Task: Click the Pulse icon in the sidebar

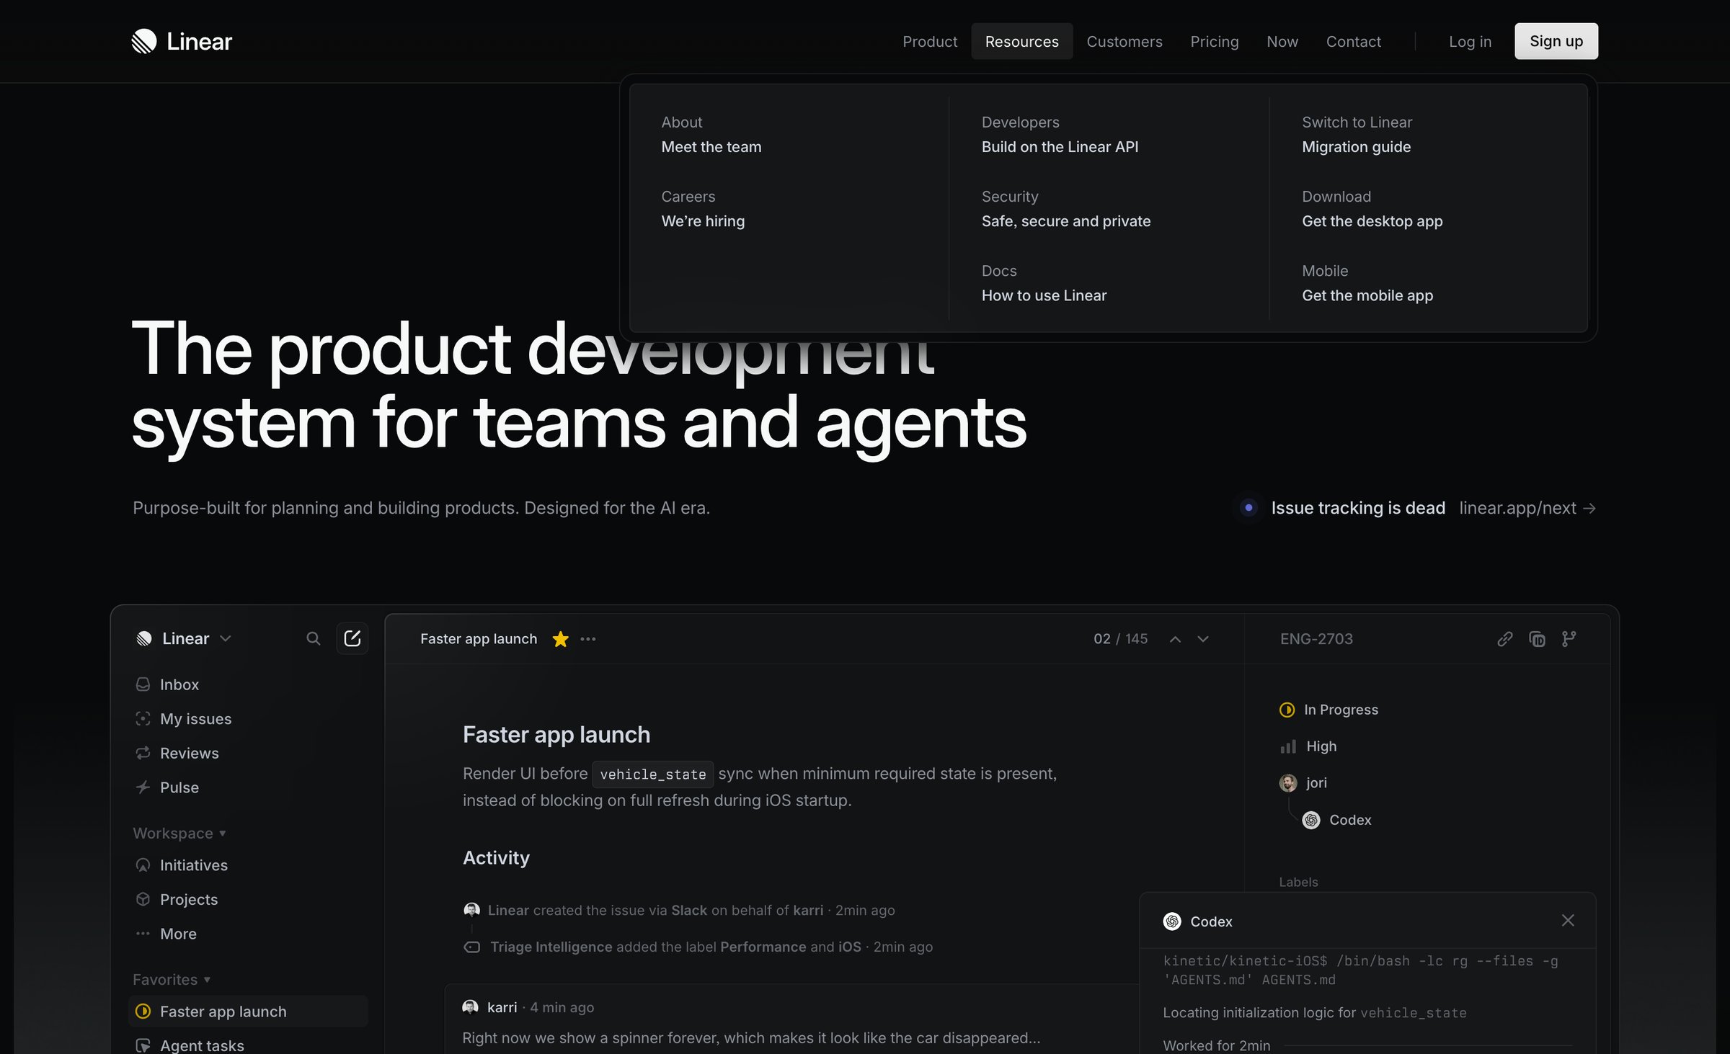Action: [x=143, y=787]
